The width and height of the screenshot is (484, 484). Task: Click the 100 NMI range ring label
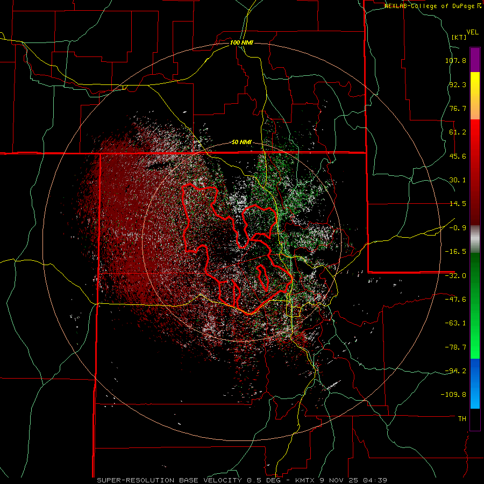(241, 42)
